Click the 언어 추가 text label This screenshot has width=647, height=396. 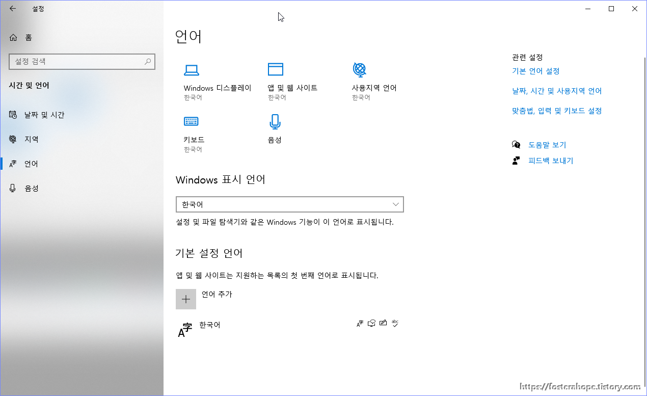coord(217,294)
